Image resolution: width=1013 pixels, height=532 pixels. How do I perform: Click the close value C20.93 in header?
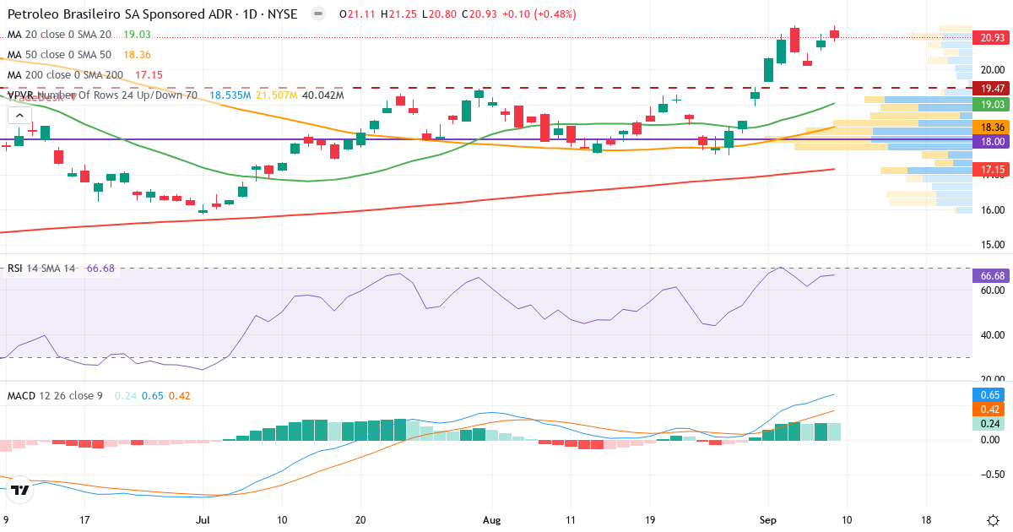(x=479, y=14)
